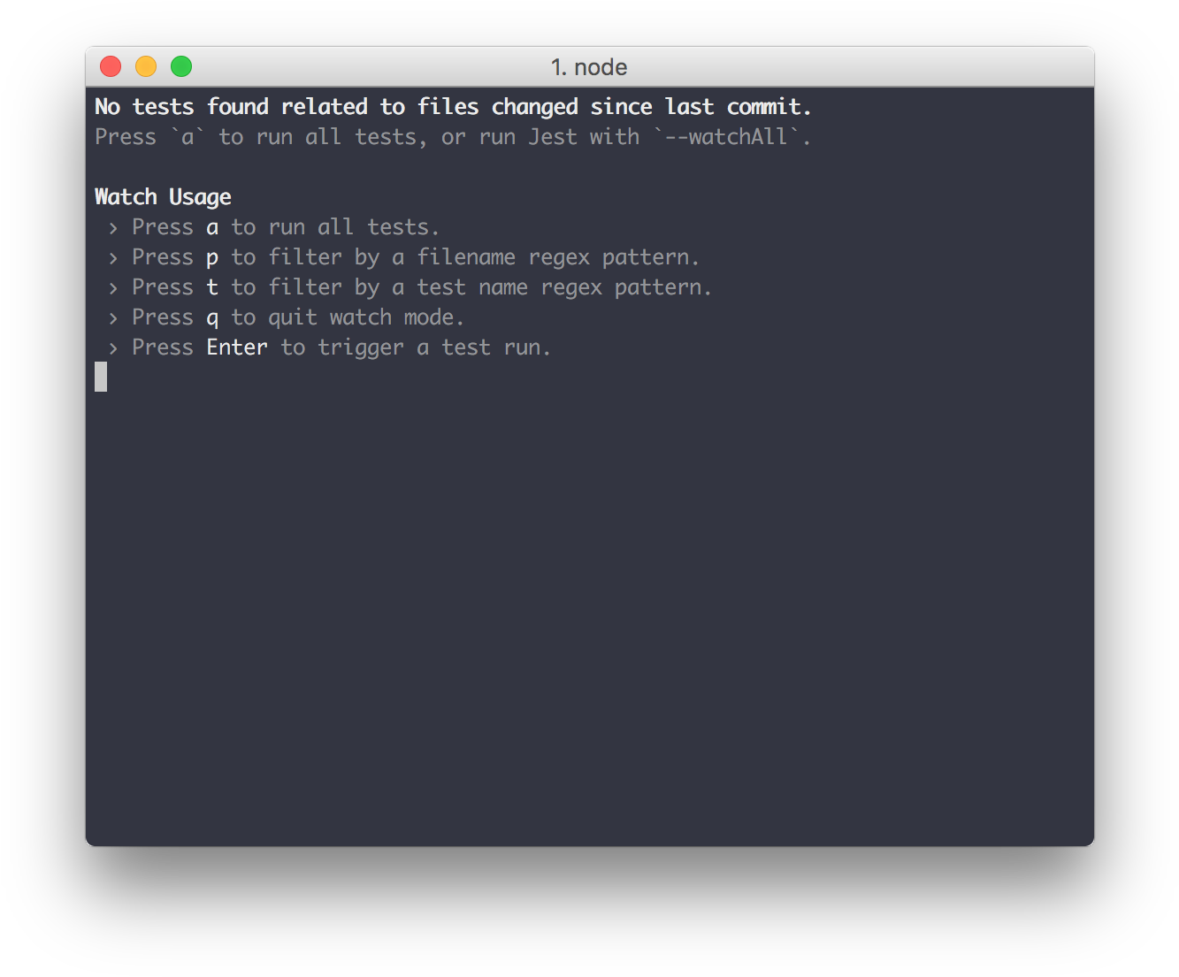Viewport: 1179px width, 977px height.
Task: Click the green fullscreen window button
Action: point(181,66)
